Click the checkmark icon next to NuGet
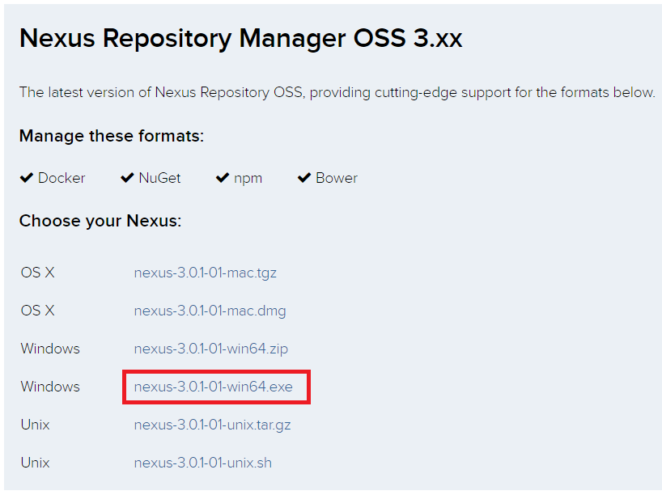 click(127, 177)
